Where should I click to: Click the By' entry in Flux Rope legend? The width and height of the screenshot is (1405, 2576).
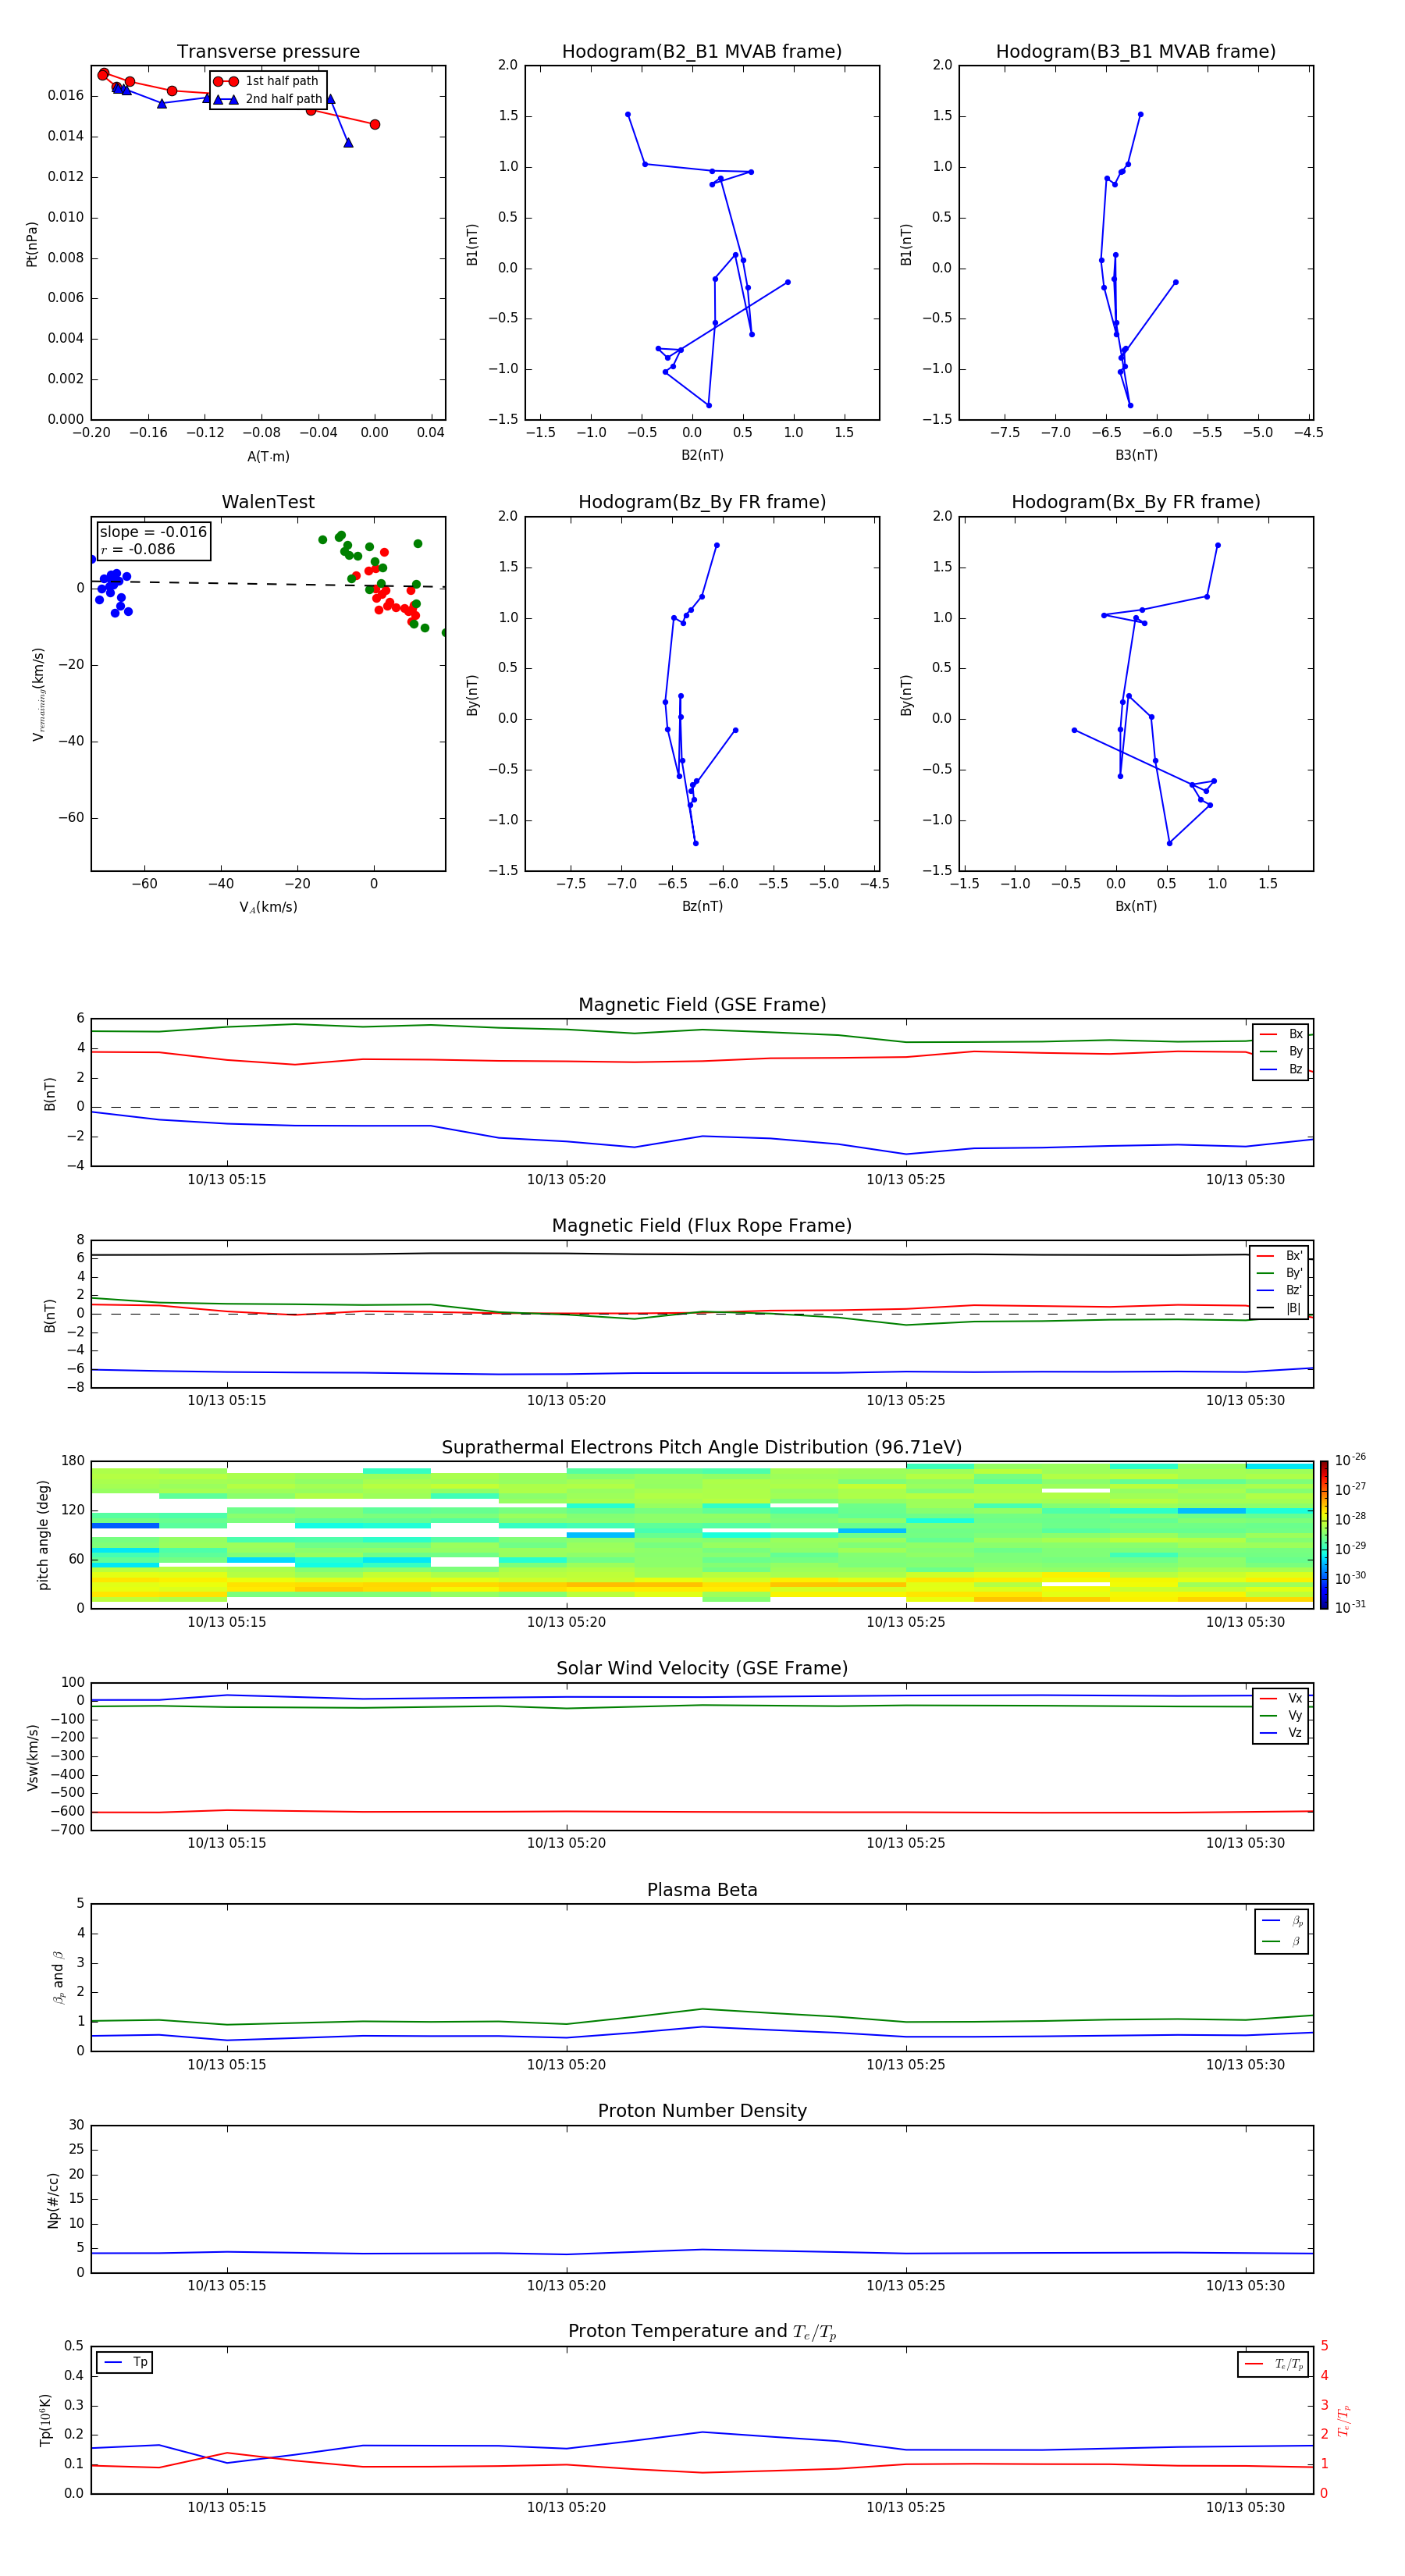click(x=1279, y=1273)
